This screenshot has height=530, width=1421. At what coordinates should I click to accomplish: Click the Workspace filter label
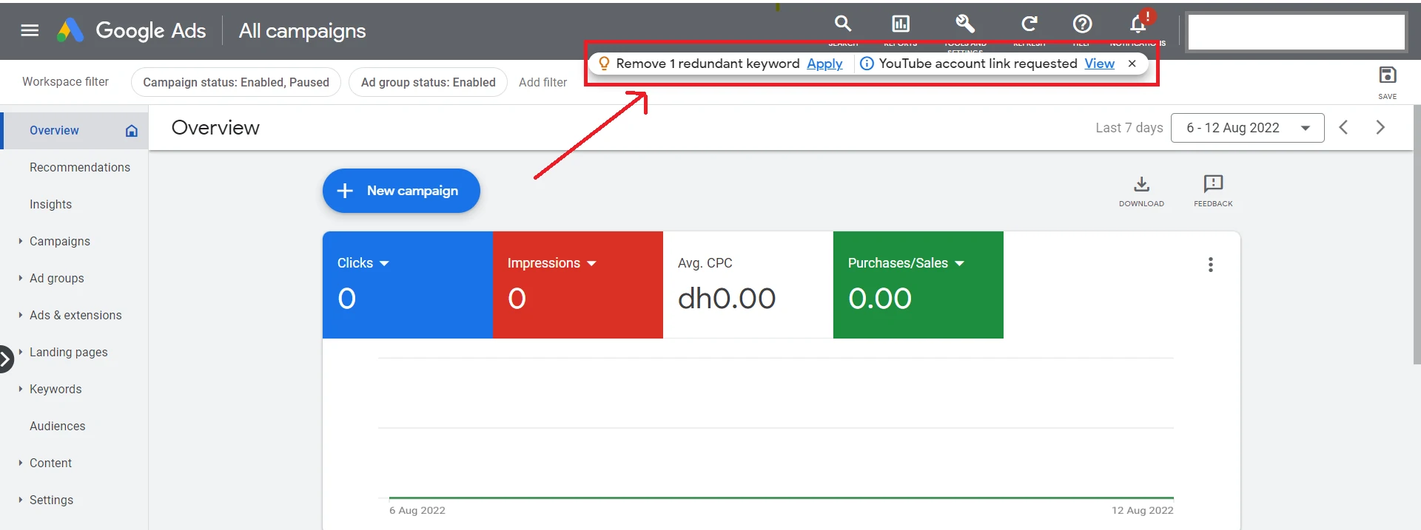click(65, 82)
